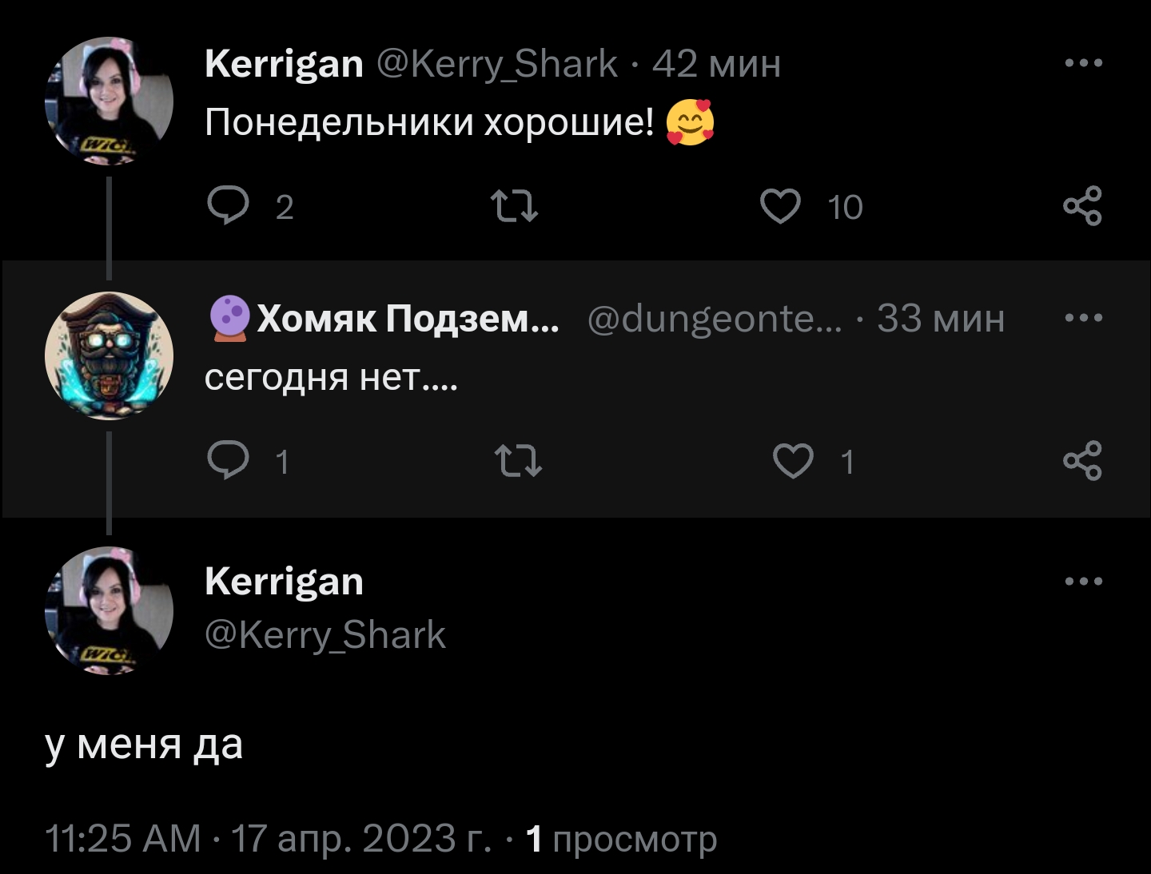Open Kerrigan's avatar in top tweet
Image resolution: width=1151 pixels, height=874 pixels.
[x=109, y=101]
